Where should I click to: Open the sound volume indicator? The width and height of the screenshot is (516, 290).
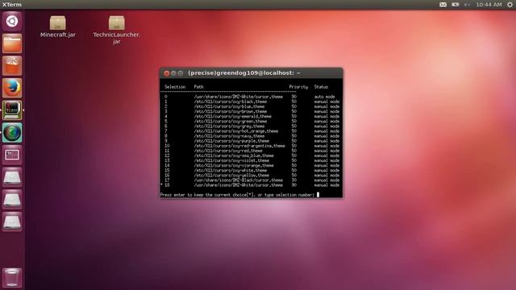467,5
